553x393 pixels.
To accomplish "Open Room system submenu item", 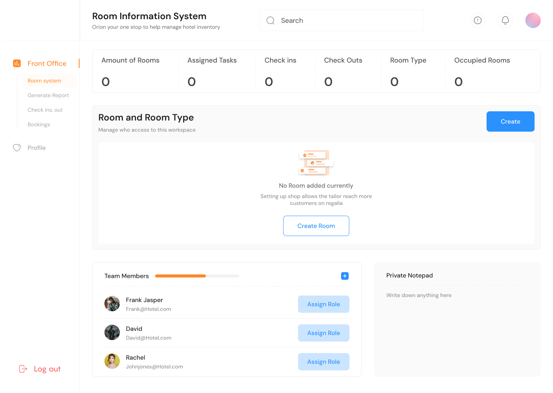I will click(x=50, y=81).
